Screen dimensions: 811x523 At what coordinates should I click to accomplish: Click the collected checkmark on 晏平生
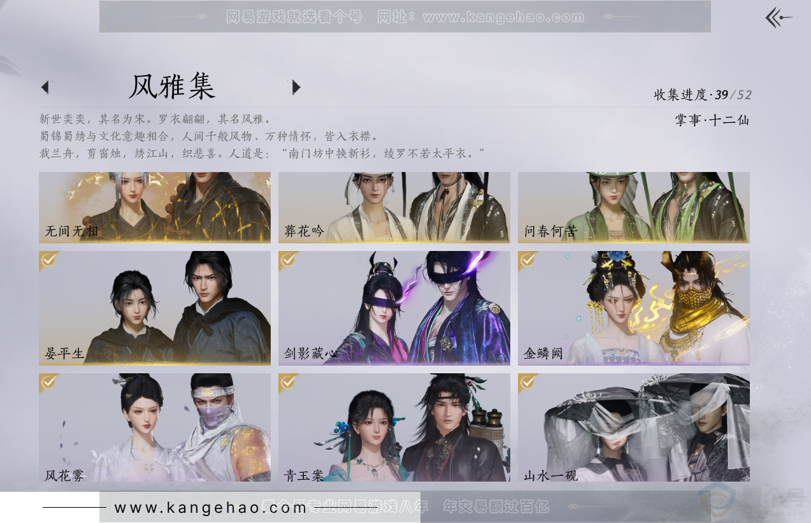click(x=48, y=260)
